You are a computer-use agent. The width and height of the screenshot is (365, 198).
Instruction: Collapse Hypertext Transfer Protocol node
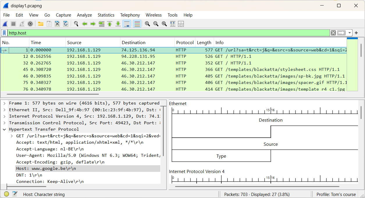coord(4,129)
